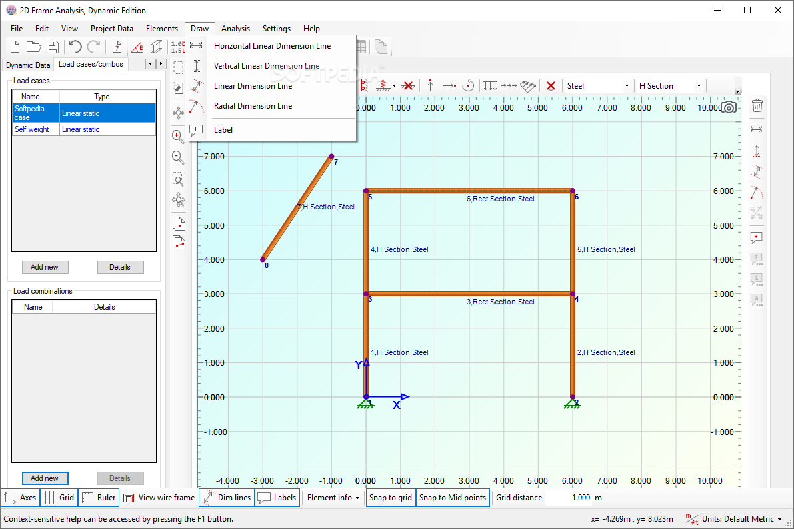Open the I-beam section icon
This screenshot has height=529, width=794.
[x=157, y=47]
